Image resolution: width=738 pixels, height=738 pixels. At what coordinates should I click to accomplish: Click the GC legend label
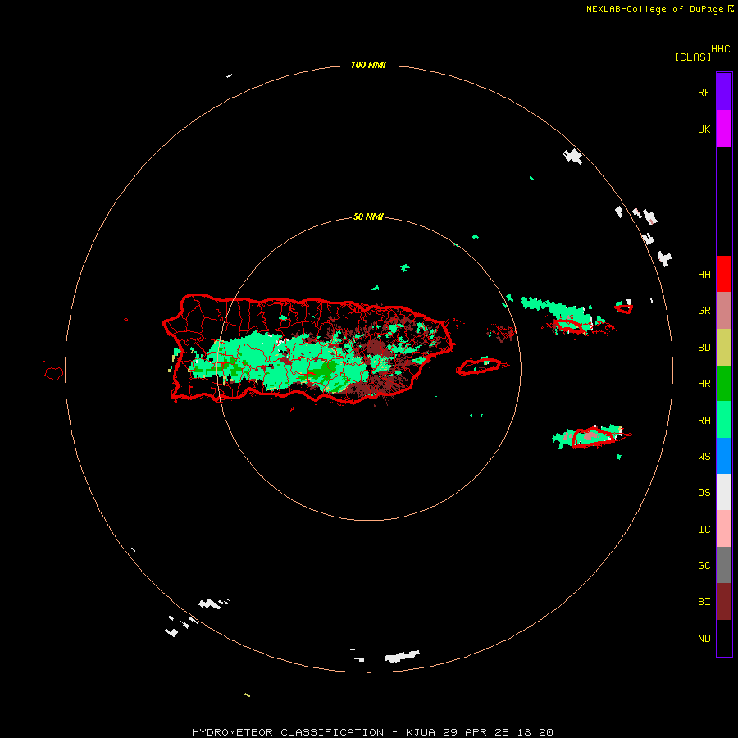(x=704, y=565)
